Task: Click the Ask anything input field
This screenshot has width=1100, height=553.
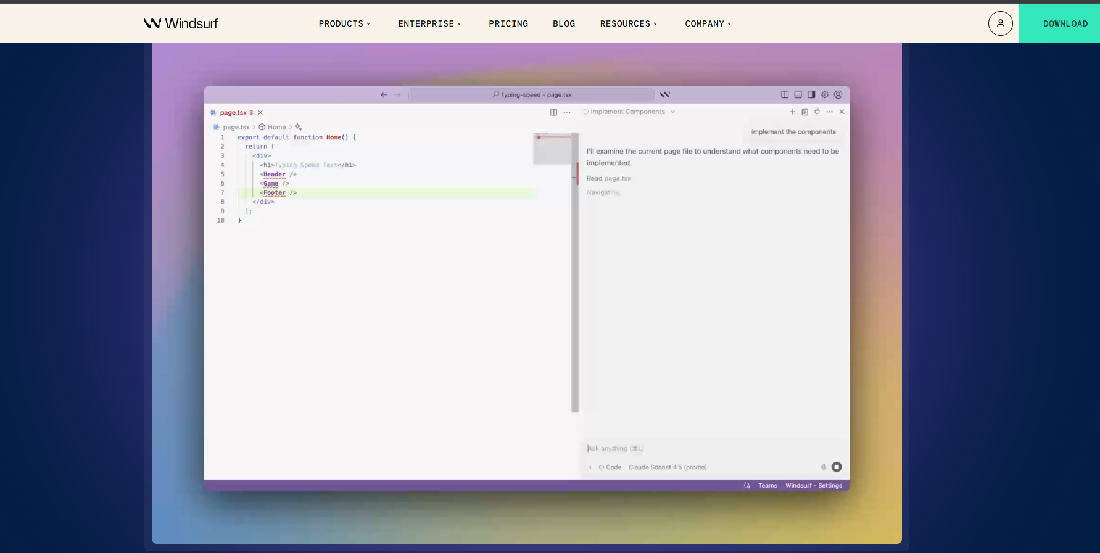Action: [x=713, y=449]
